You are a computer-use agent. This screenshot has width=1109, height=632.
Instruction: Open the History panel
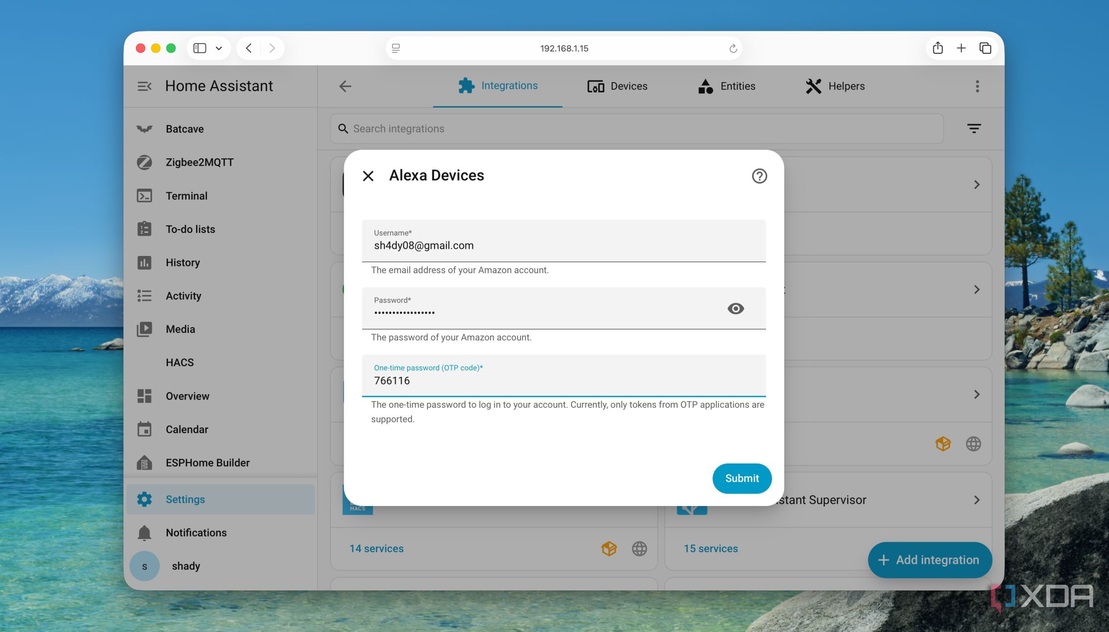pos(220,262)
